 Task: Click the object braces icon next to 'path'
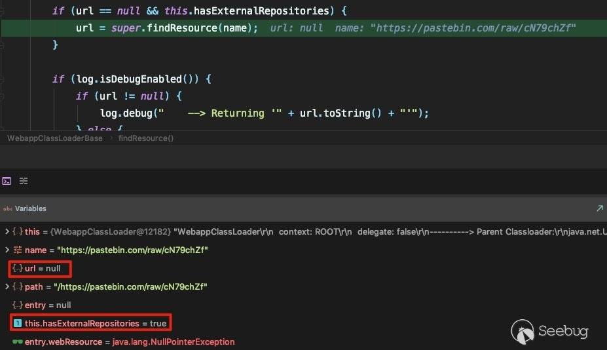[x=18, y=287]
